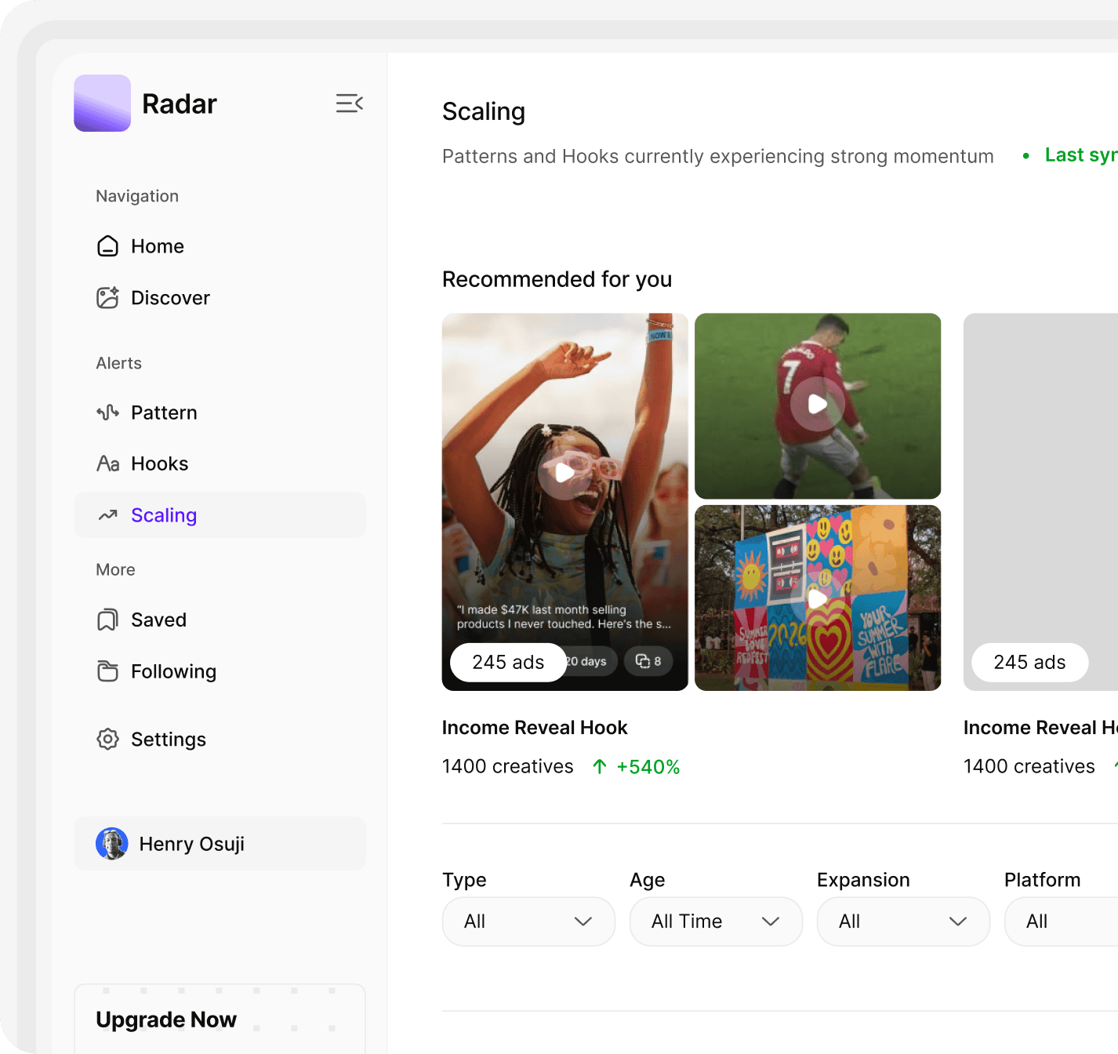Click the 245 ads badge on first card
The width and height of the screenshot is (1118, 1054).
pyautogui.click(x=508, y=663)
